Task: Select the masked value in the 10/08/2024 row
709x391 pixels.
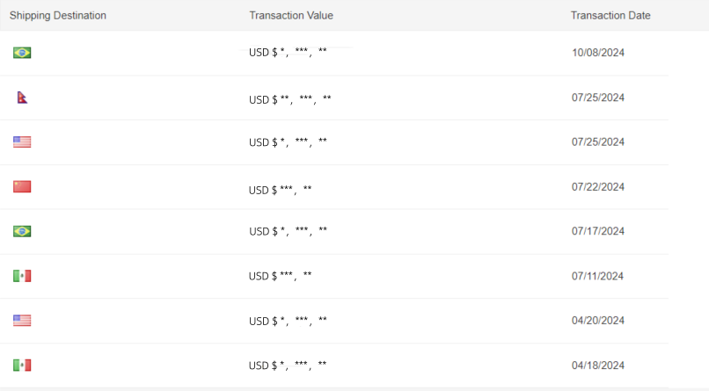Action: pos(288,53)
